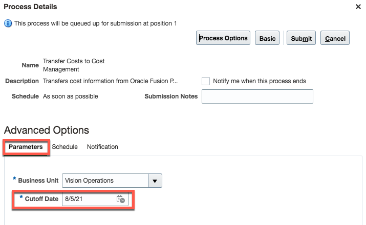The image size is (366, 225).
Task: Open the Cutoff Date calendar picker
Action: click(120, 199)
